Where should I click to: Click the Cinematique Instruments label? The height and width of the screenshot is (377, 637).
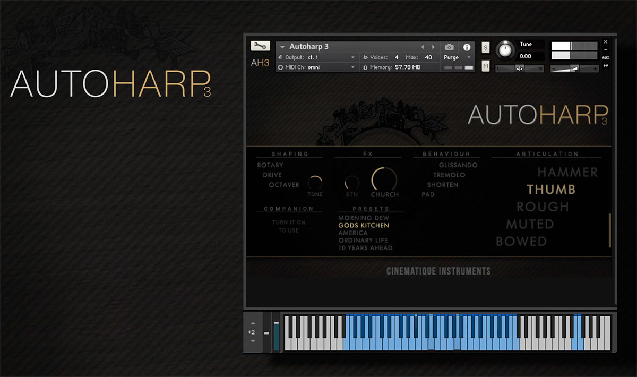point(438,271)
